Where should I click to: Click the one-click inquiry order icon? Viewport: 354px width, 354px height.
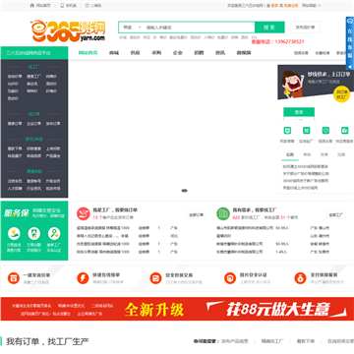14,278
